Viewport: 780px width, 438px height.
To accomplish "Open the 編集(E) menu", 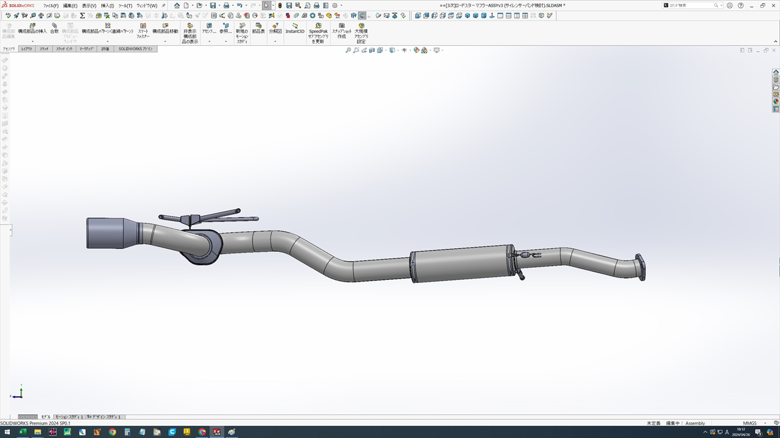I will coord(70,5).
